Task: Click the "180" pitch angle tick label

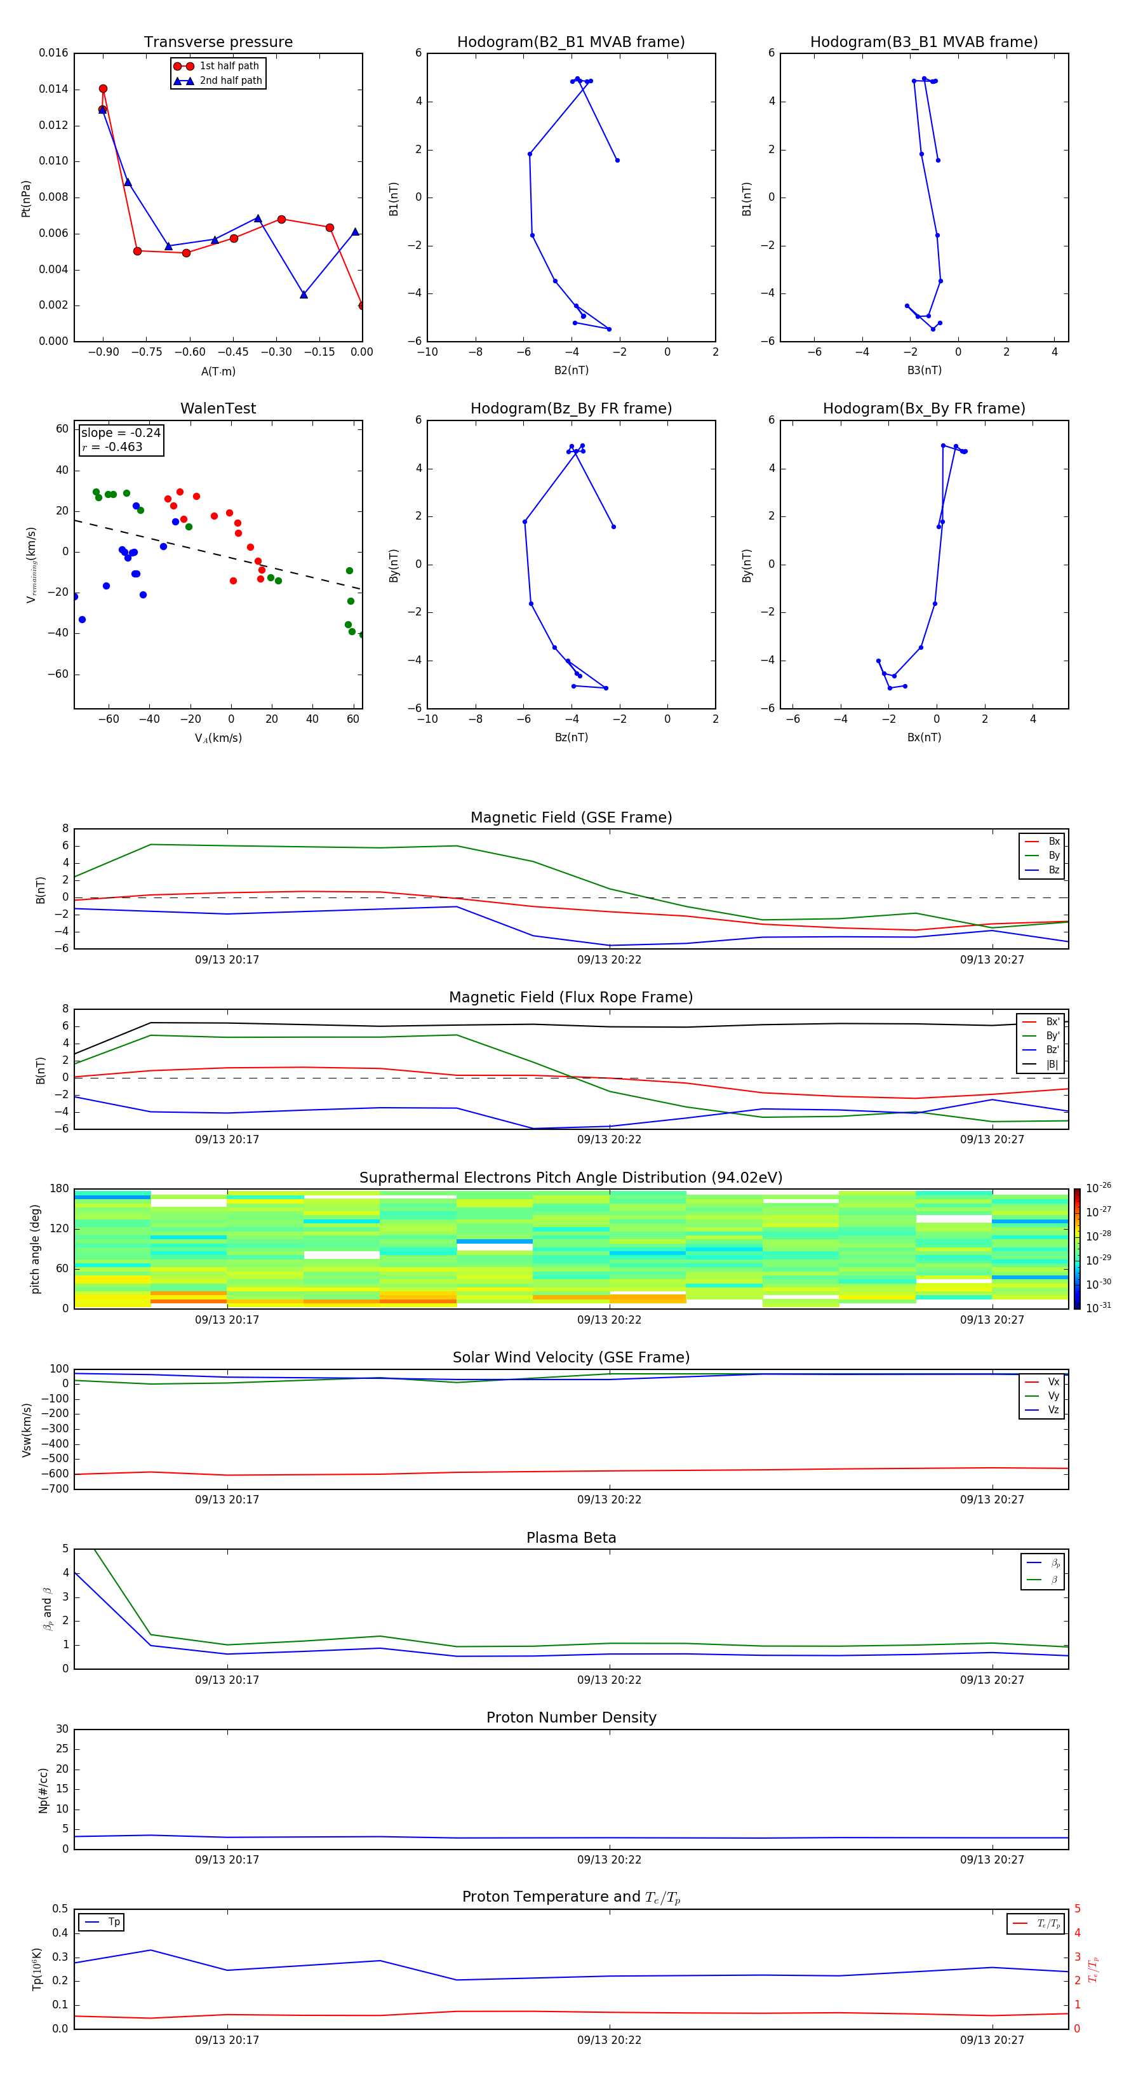Action: pyautogui.click(x=60, y=1189)
